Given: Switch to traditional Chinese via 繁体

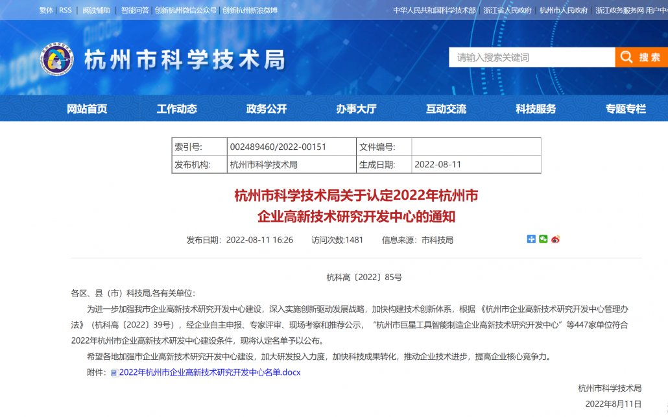Looking at the screenshot, I should click(46, 10).
